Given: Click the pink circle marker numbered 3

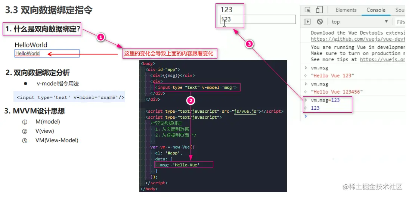Looking at the screenshot, I should 249,44.
